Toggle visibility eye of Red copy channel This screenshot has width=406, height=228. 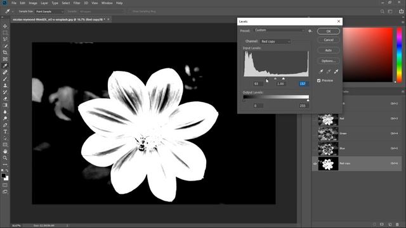tap(315, 163)
